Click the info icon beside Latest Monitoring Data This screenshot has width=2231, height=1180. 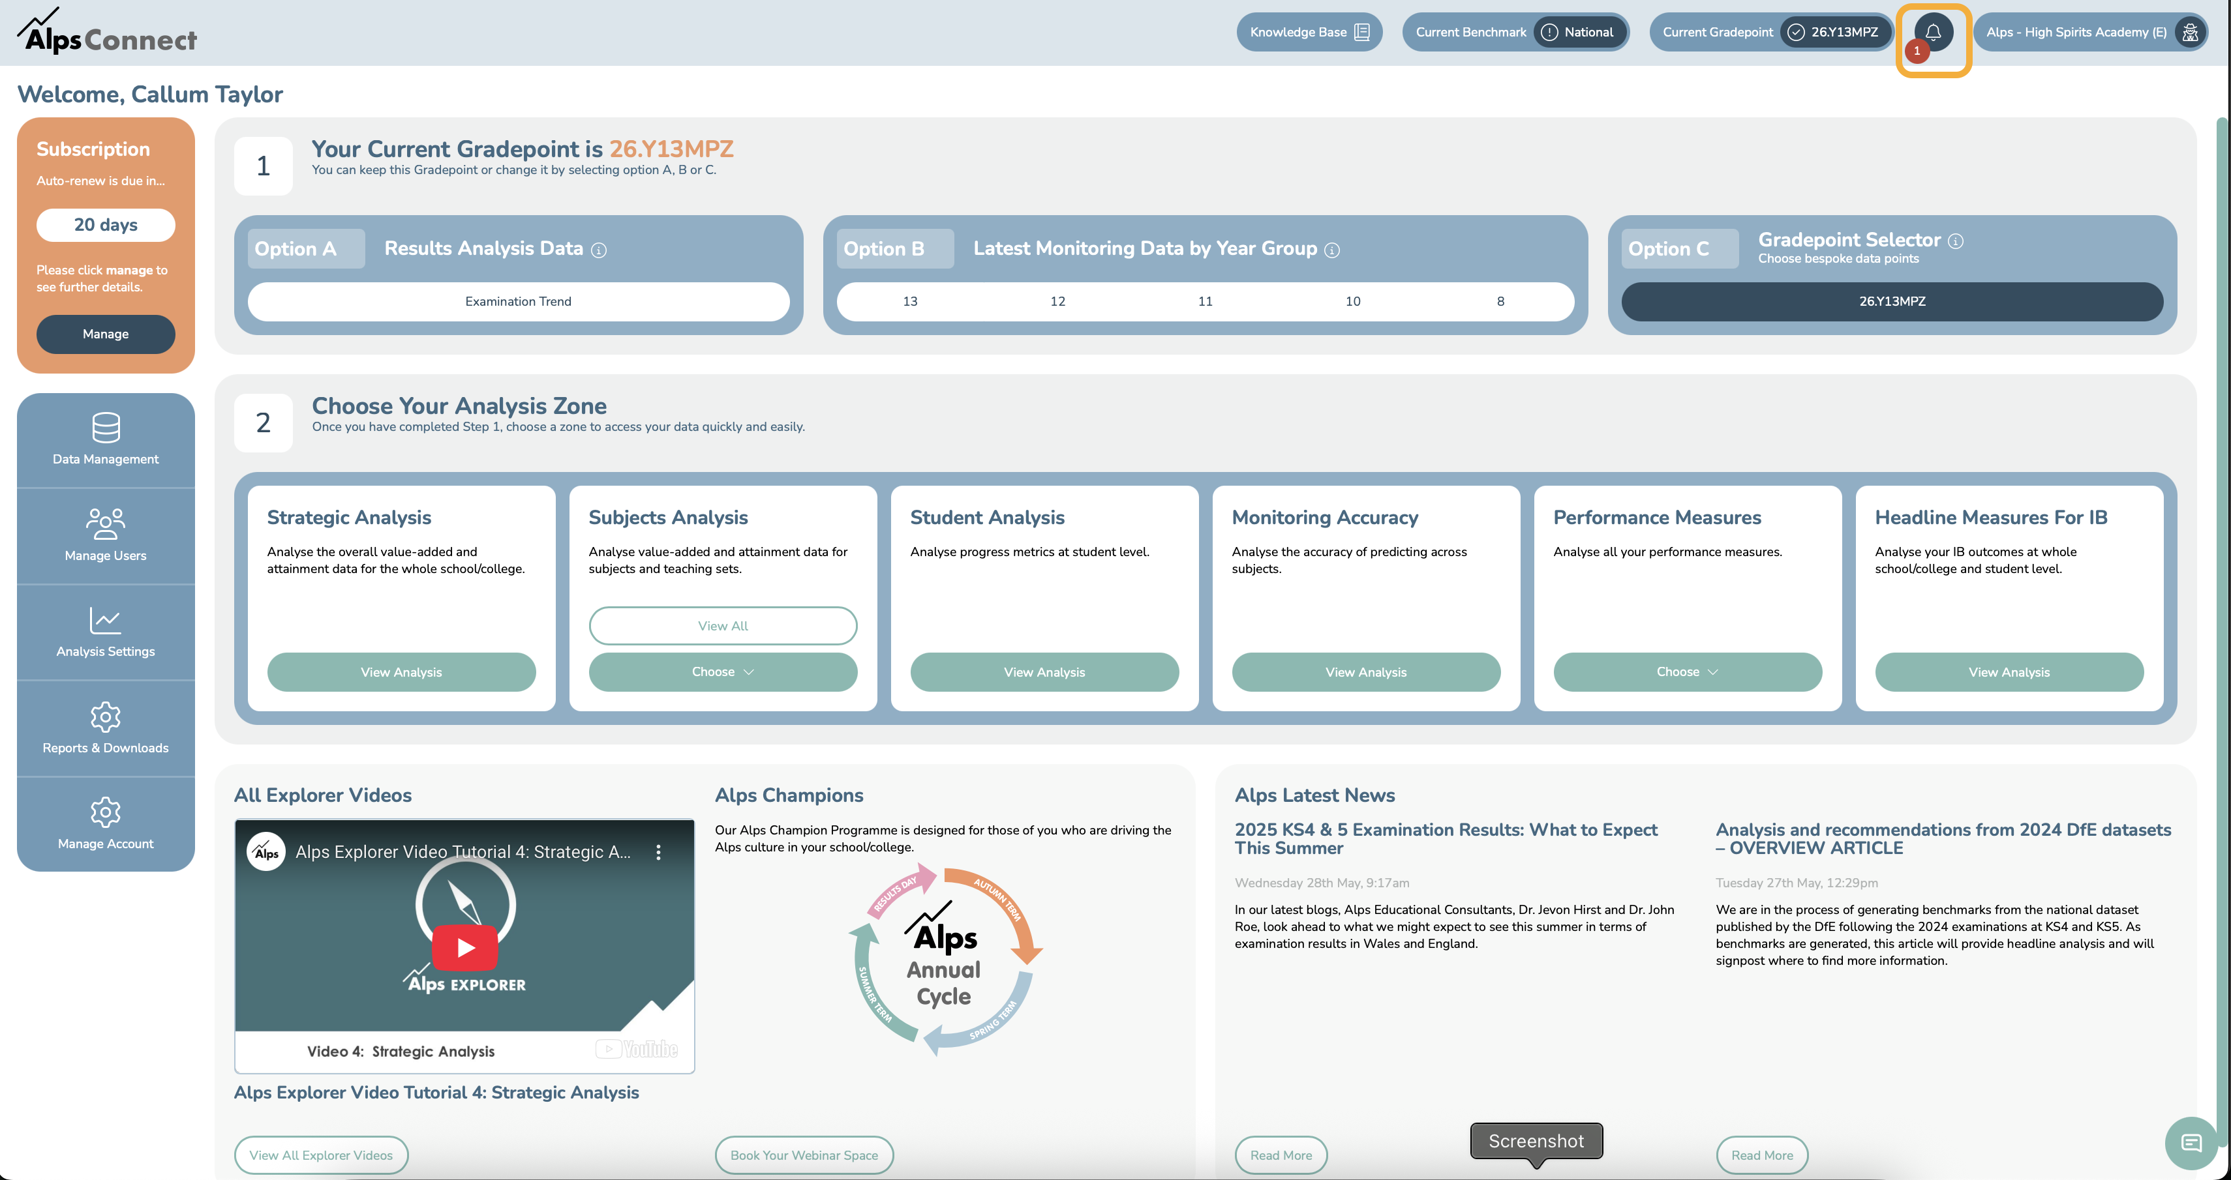click(1332, 250)
